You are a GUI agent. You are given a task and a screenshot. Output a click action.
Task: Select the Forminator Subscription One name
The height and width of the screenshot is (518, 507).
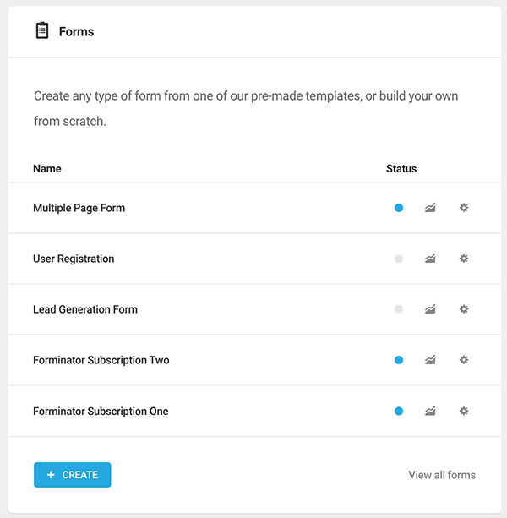pos(101,412)
